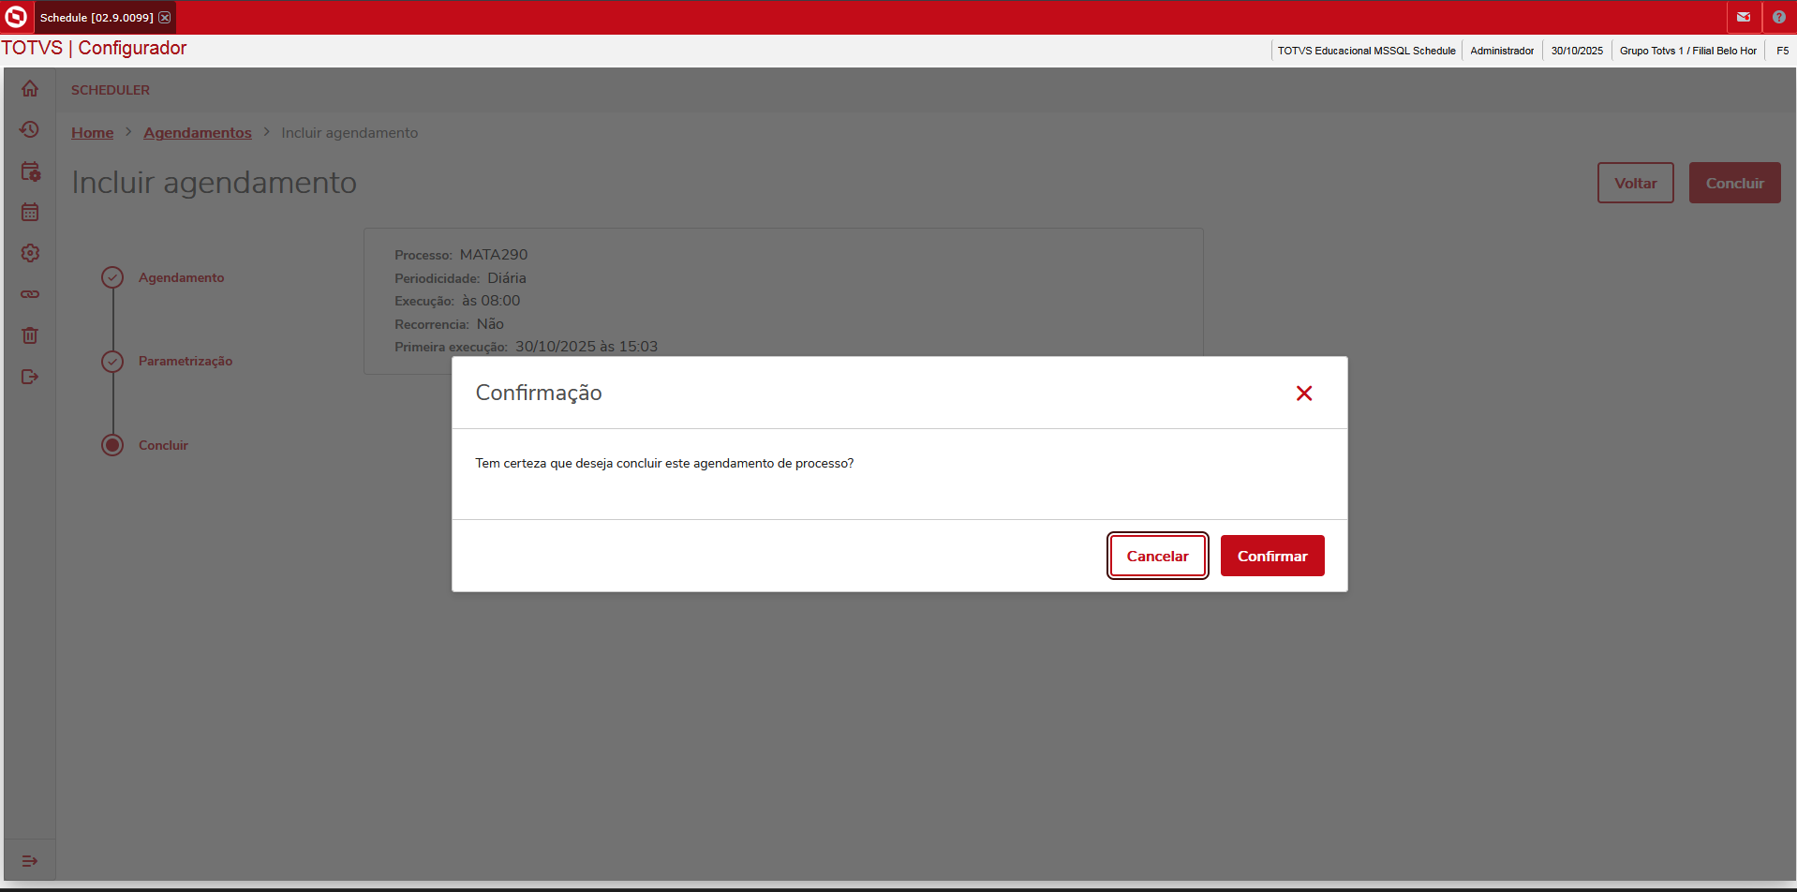Open the mail envelope icon at top right
Screen dimensions: 1797x892
1744,17
